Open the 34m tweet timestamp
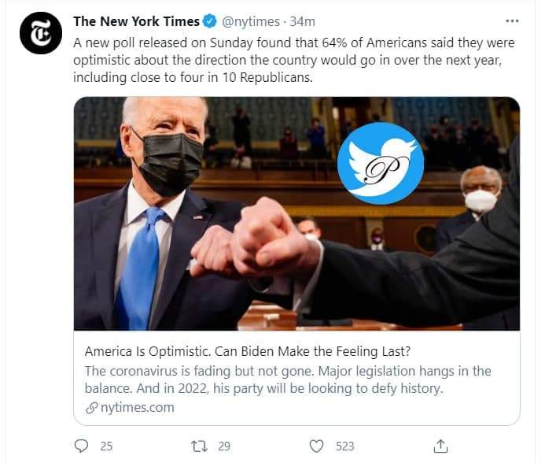 coord(302,22)
